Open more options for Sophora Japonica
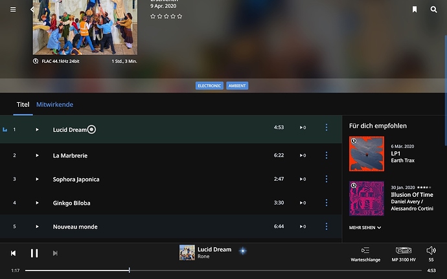This screenshot has width=447, height=279. tap(327, 179)
